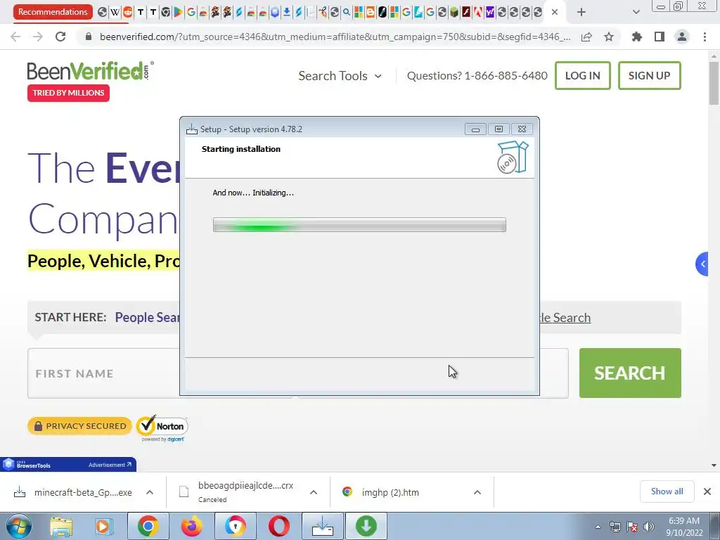The height and width of the screenshot is (540, 720).
Task: Click the Setup installer box icon
Action: click(x=513, y=157)
